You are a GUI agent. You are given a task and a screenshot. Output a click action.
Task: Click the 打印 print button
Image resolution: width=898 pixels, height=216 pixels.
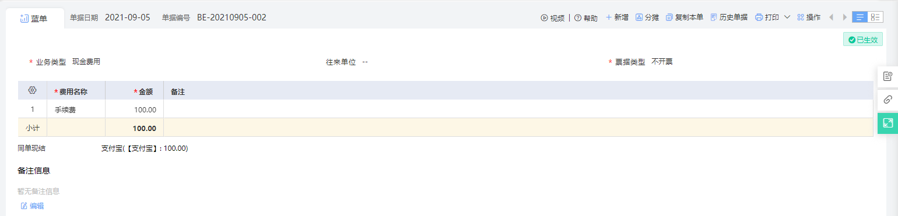pos(767,17)
